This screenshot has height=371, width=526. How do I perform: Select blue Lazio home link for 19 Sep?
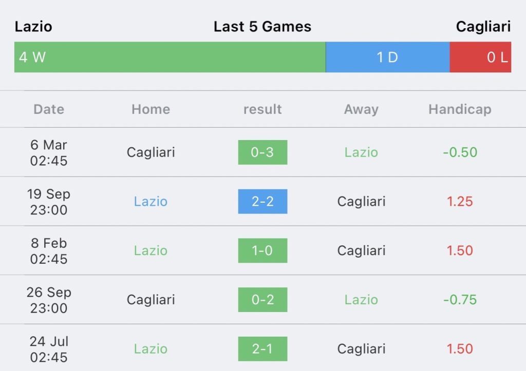tap(151, 202)
